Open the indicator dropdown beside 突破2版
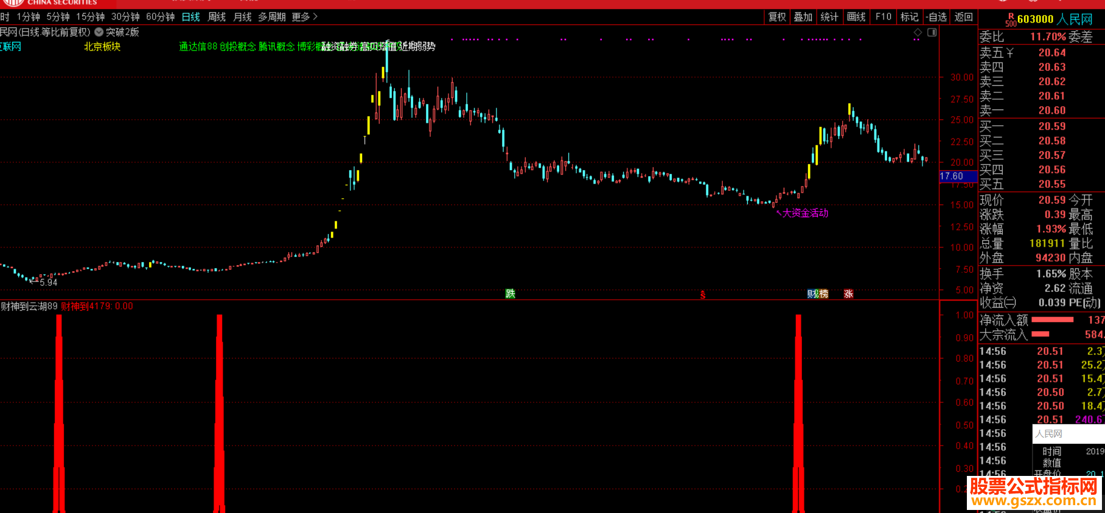 click(99, 32)
